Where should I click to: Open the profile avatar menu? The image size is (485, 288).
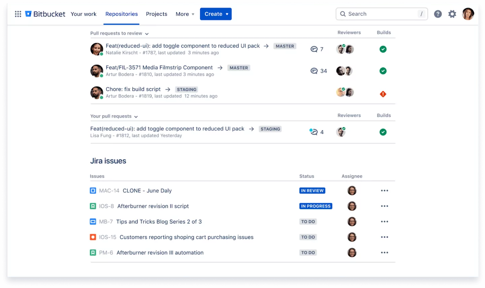click(468, 14)
